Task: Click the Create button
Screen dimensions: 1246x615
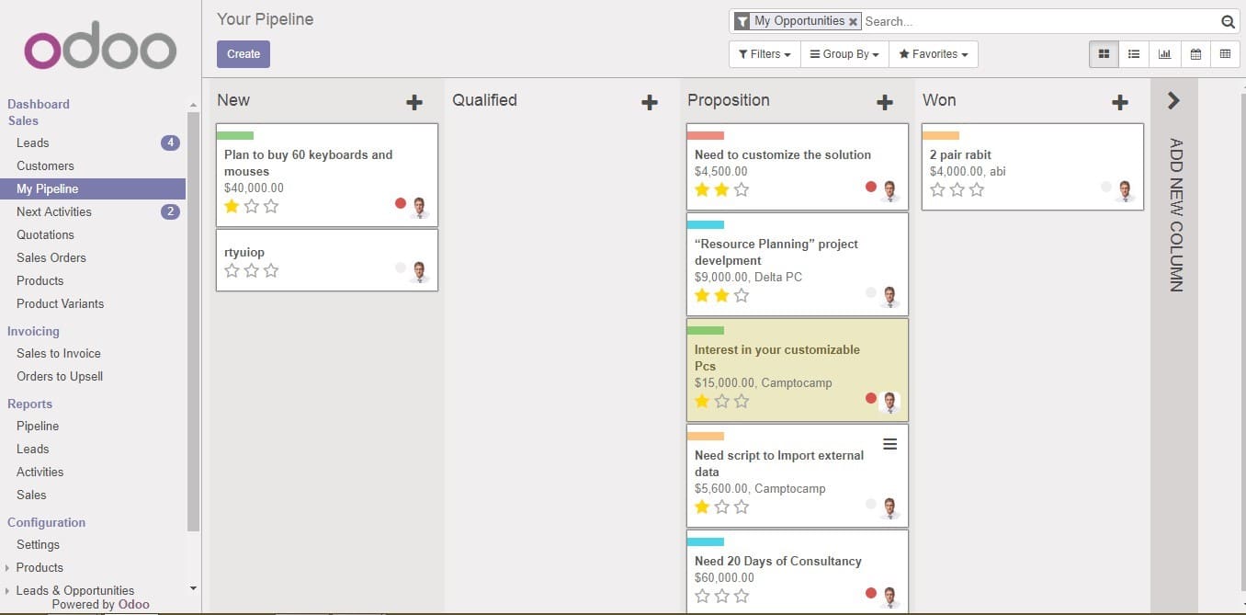Action: click(x=244, y=54)
